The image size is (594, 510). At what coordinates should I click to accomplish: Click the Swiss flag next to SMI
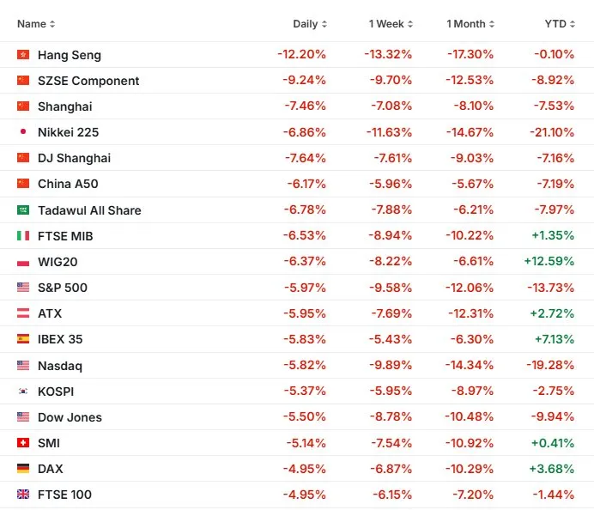(23, 443)
